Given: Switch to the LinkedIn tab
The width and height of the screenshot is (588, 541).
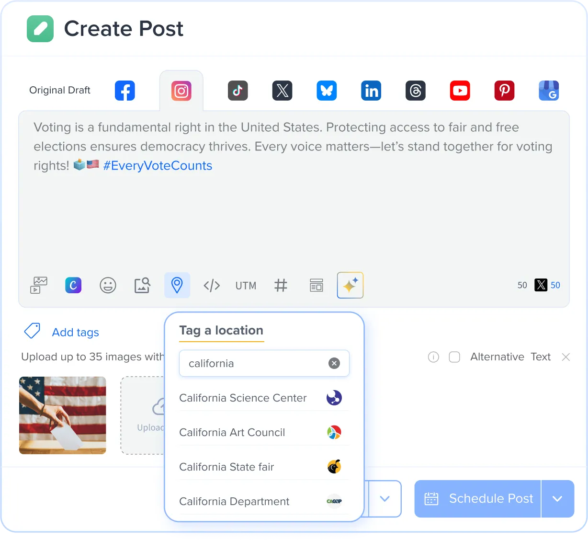Looking at the screenshot, I should (371, 91).
